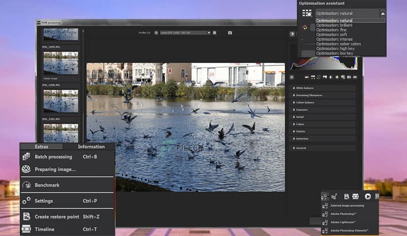
Task: Click the restore point icon in bottom toolbar
Action: click(x=346, y=196)
